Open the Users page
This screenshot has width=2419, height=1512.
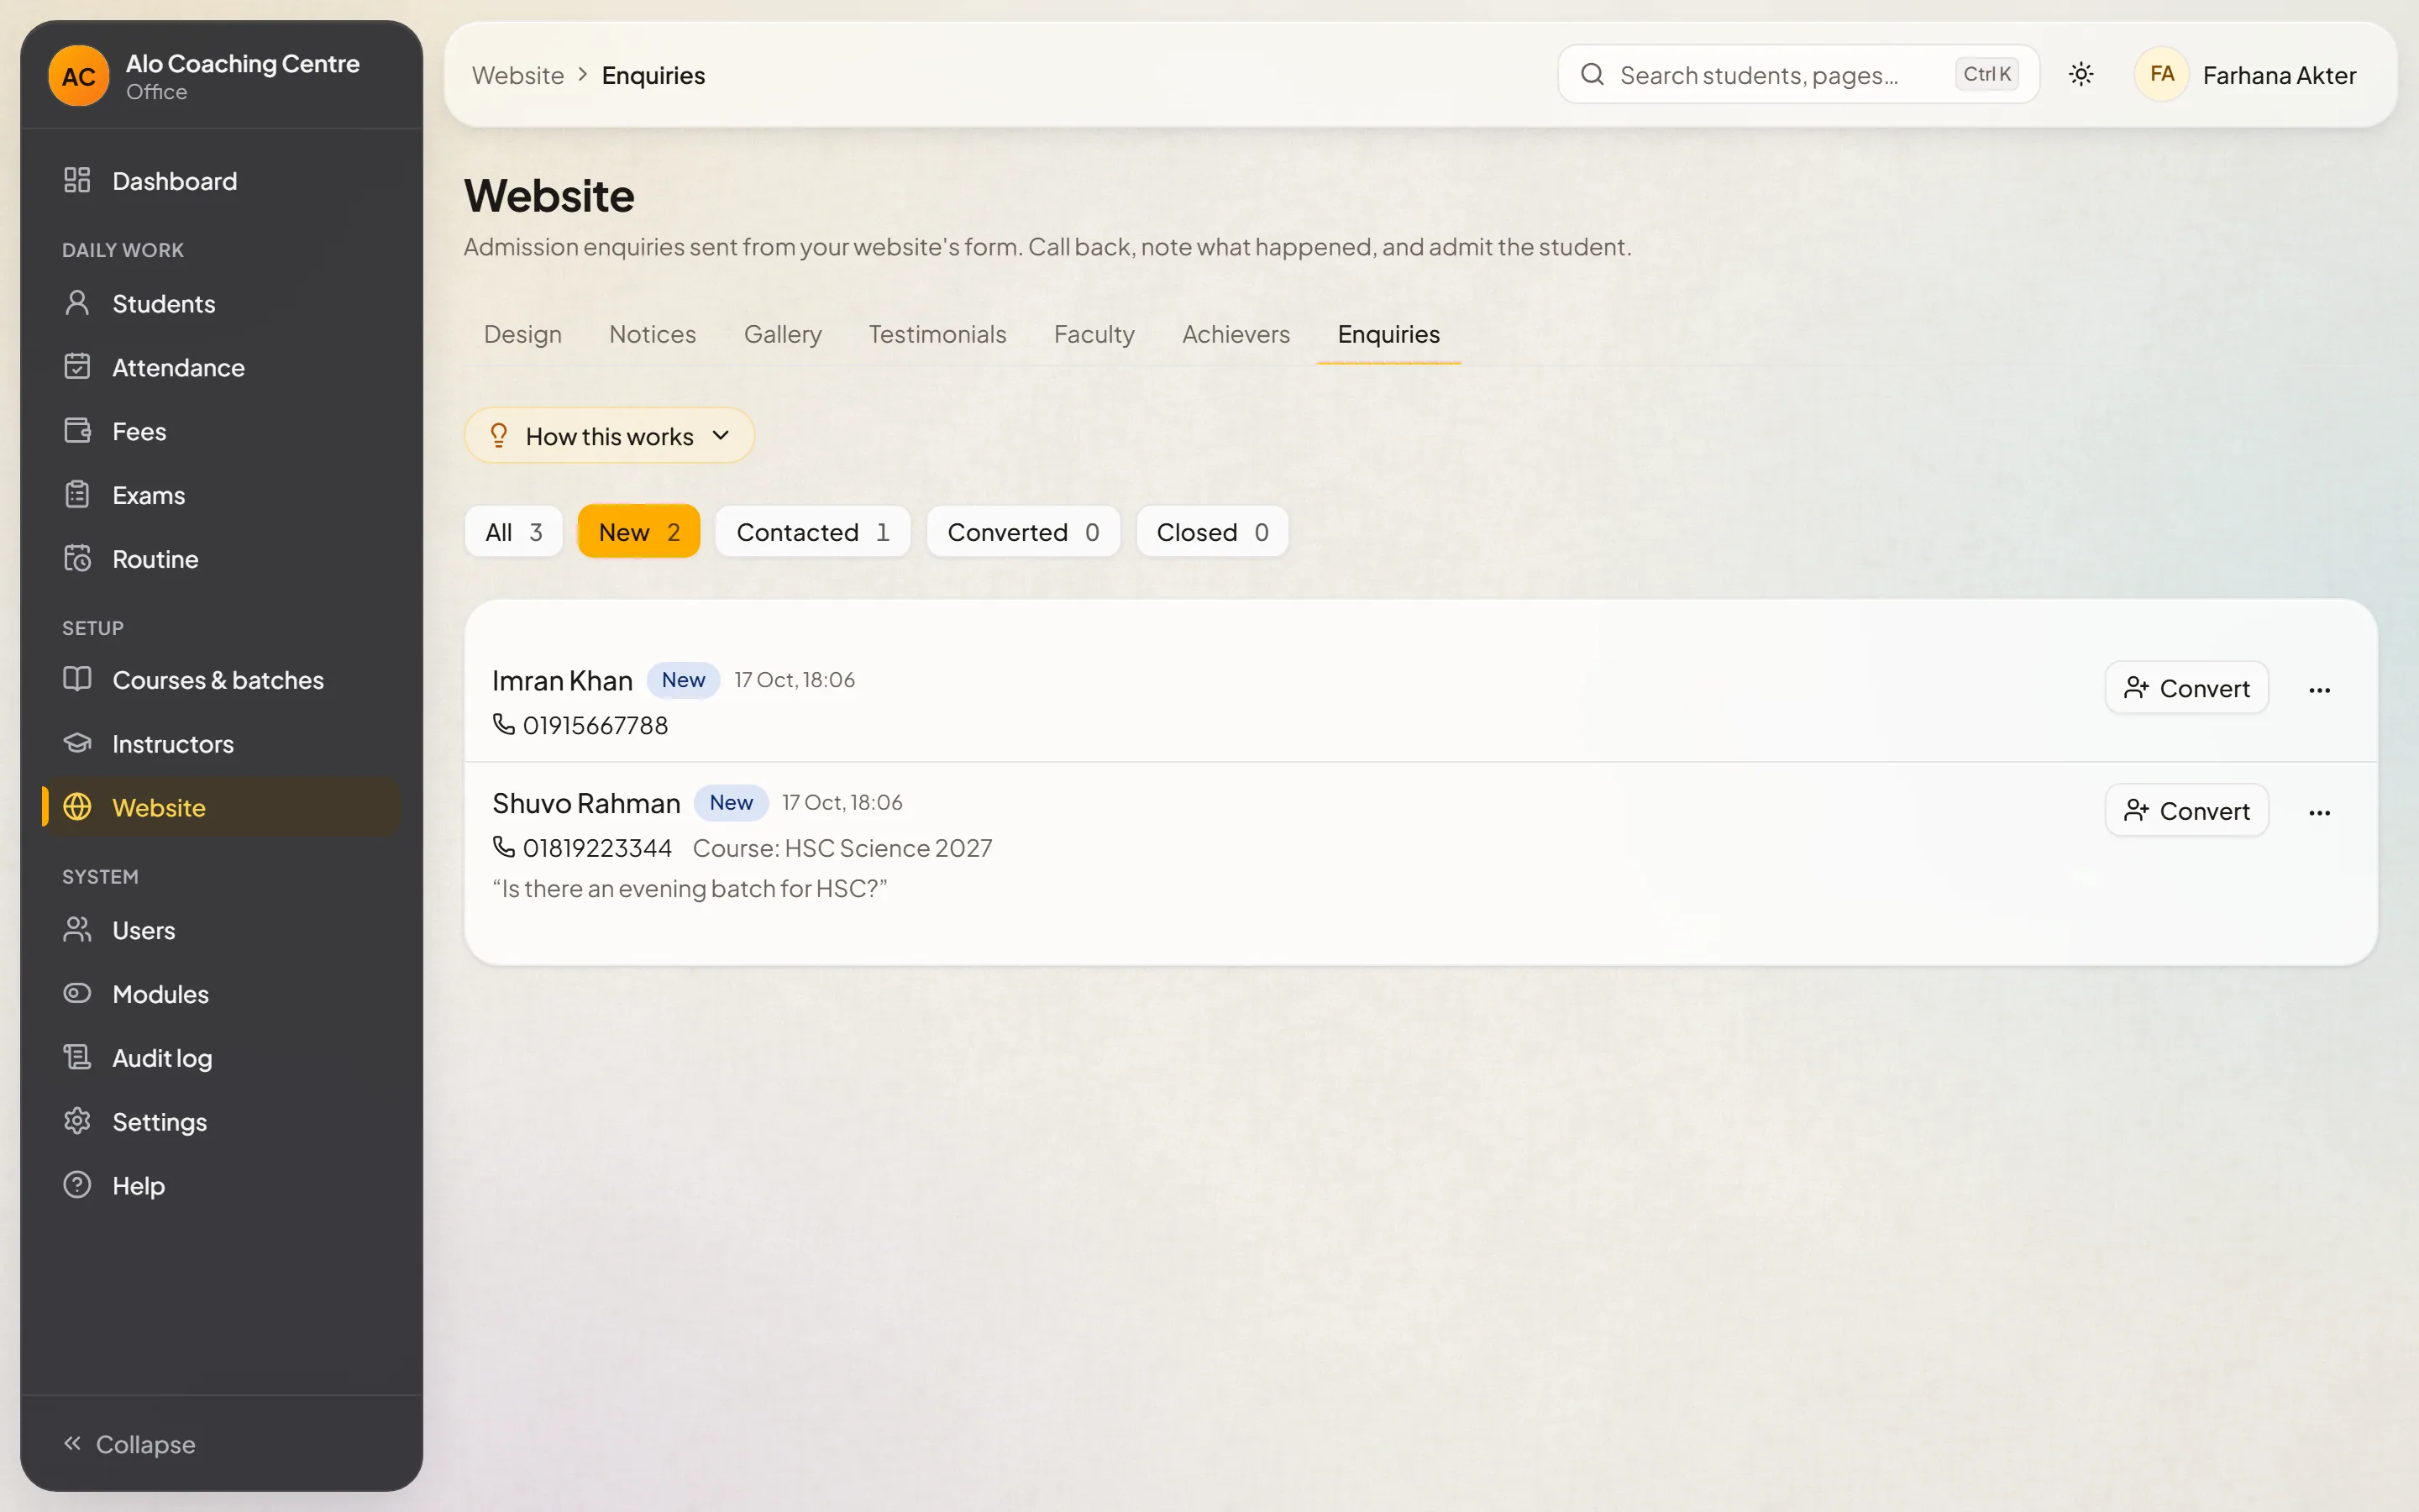pos(221,931)
